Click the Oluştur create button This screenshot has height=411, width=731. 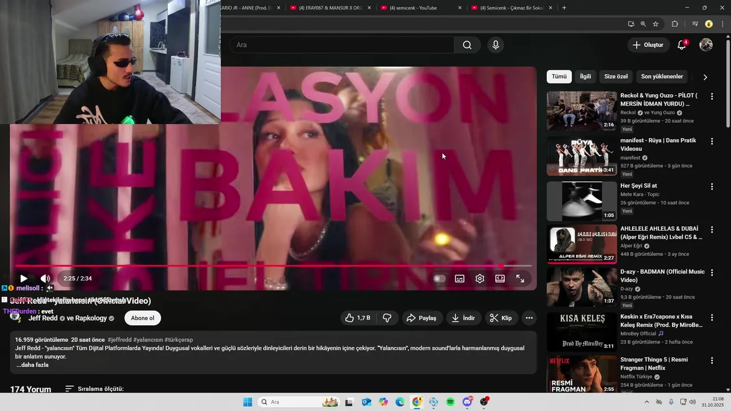pos(648,45)
